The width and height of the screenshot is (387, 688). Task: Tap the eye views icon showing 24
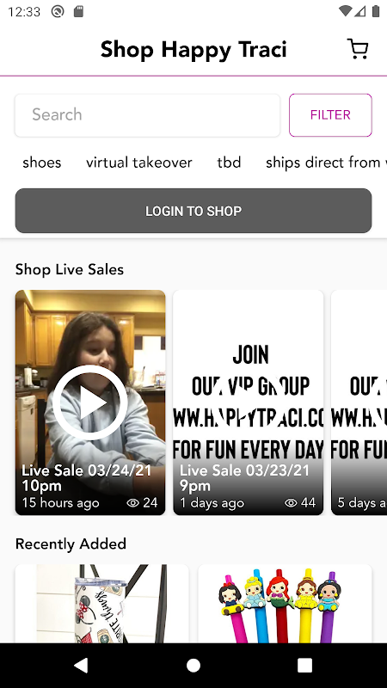(132, 503)
